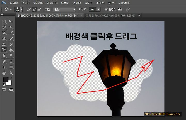
Task: Select the Path Selection tool
Action: [x=4, y=67]
